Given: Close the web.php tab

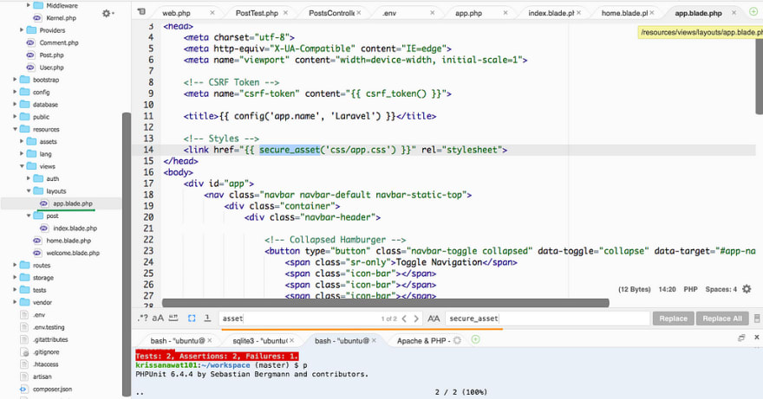Looking at the screenshot, I should pyautogui.click(x=212, y=13).
